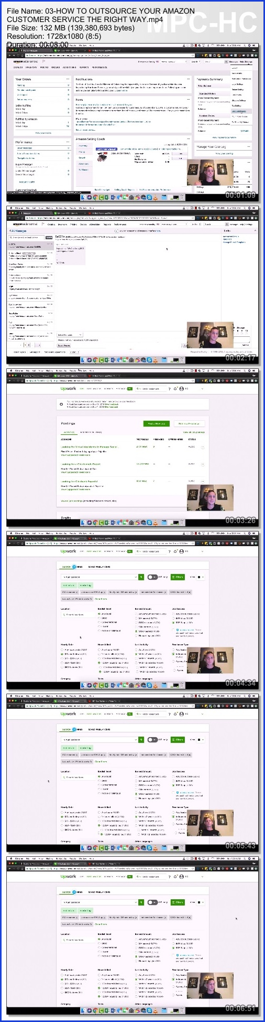Focus freelancer search box in 00:04:34 frame
Viewport: 265px width, 1022px height.
pyautogui.click(x=100, y=577)
